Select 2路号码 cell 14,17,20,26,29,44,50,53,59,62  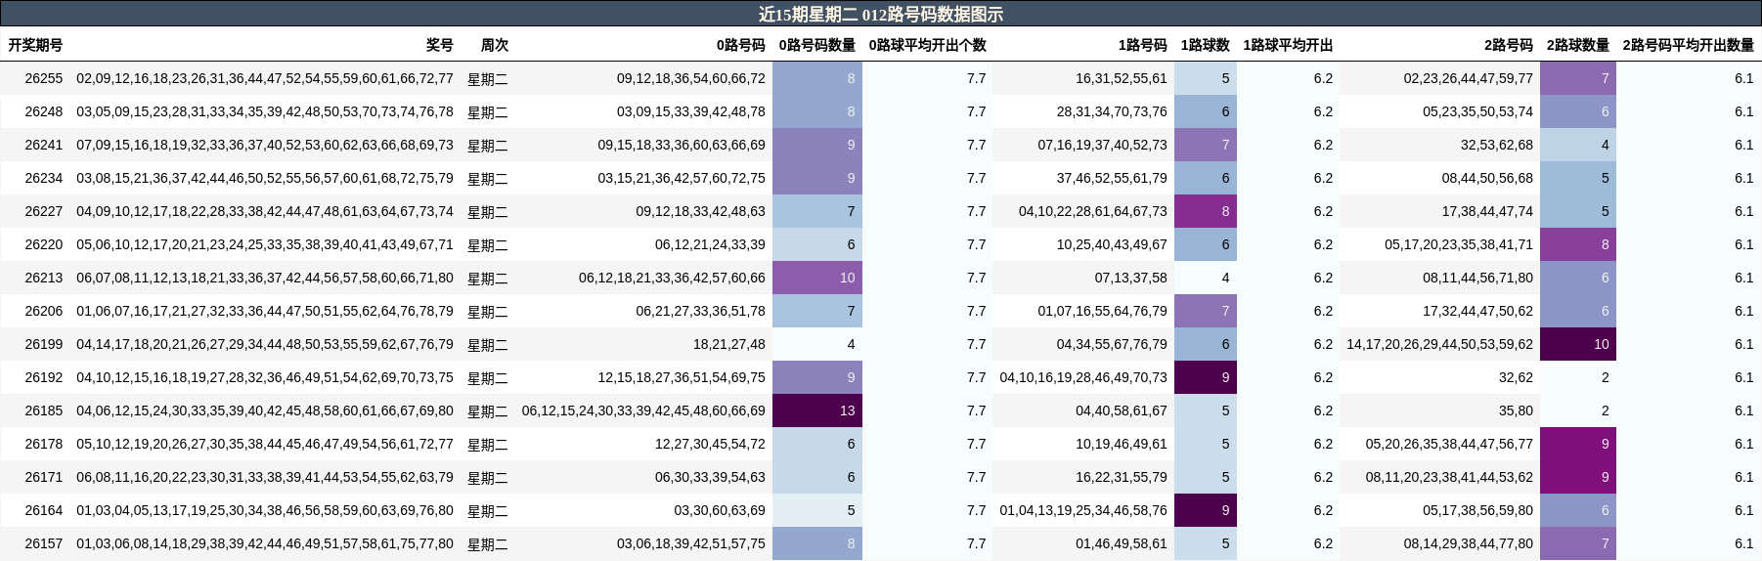coord(1440,344)
